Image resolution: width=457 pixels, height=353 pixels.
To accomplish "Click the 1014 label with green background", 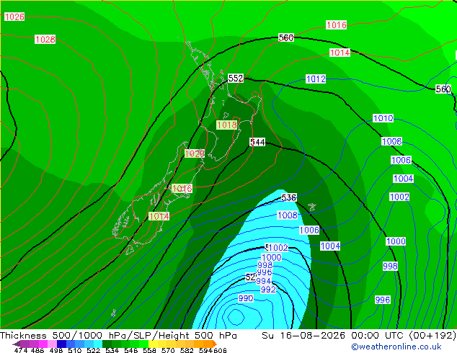I will point(159,216).
